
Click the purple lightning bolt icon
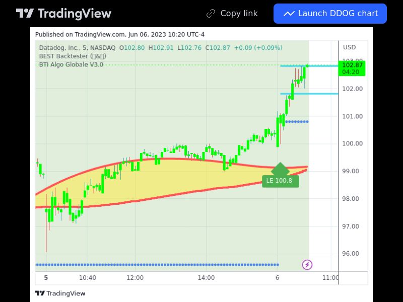coord(307,265)
